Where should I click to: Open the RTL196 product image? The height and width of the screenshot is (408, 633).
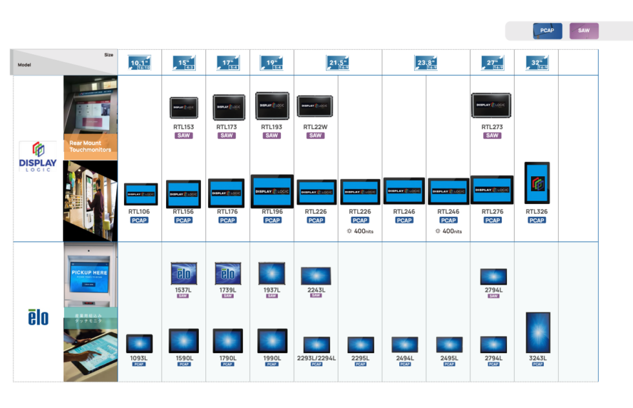pos(272,191)
